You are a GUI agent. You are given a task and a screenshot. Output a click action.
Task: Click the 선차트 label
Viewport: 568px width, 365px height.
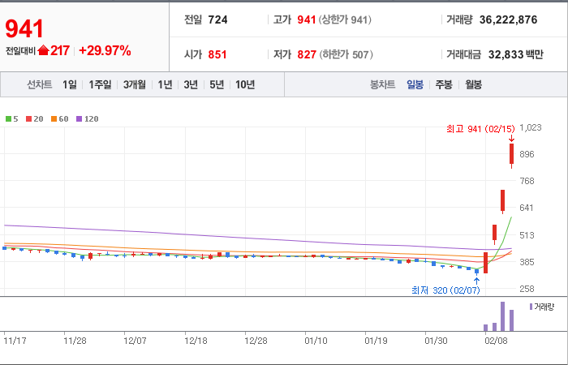40,84
